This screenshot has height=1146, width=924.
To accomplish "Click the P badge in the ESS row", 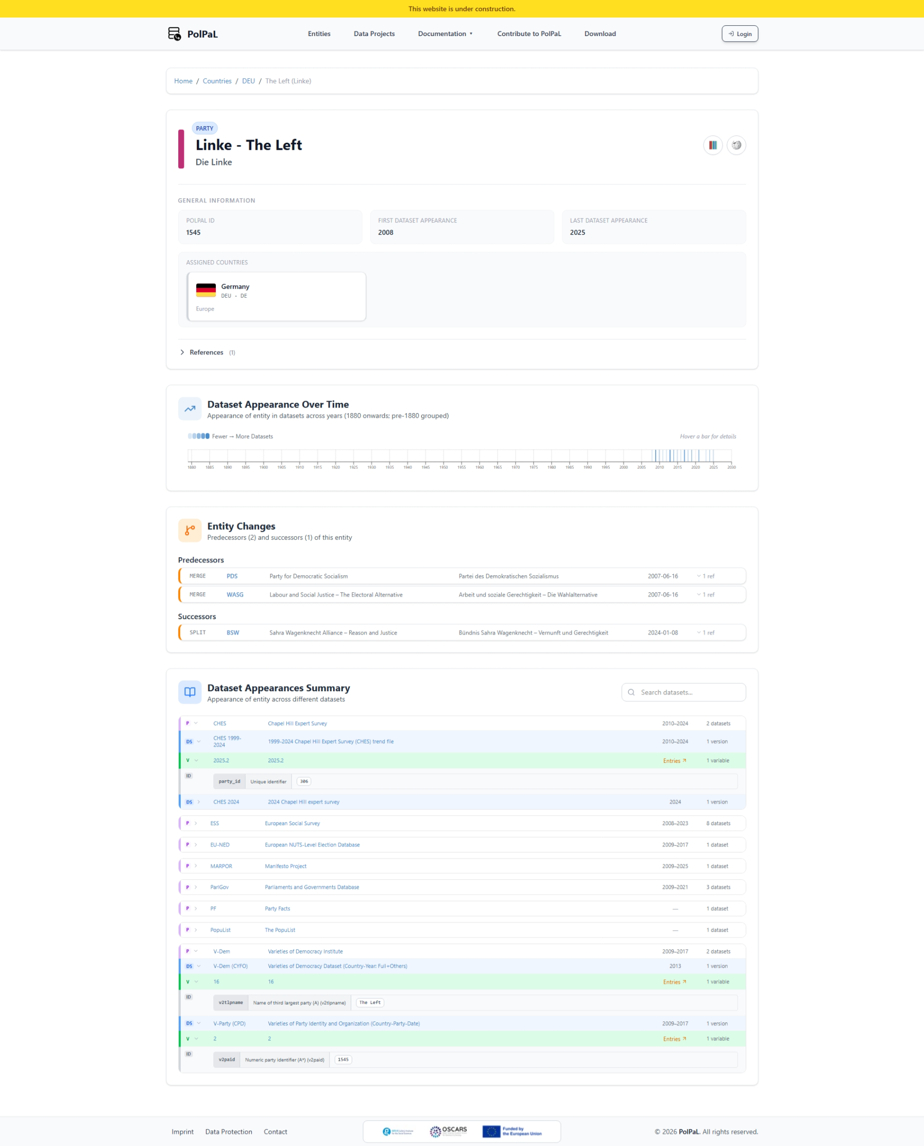I will coord(187,824).
